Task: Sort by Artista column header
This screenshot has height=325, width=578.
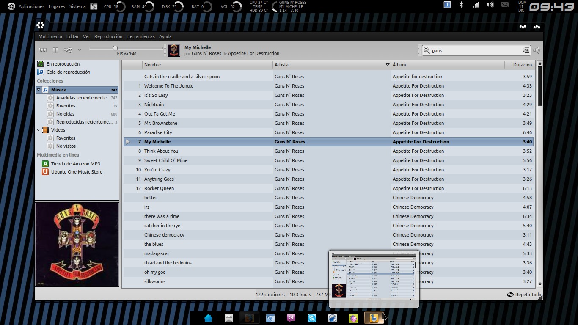Action: click(332, 65)
